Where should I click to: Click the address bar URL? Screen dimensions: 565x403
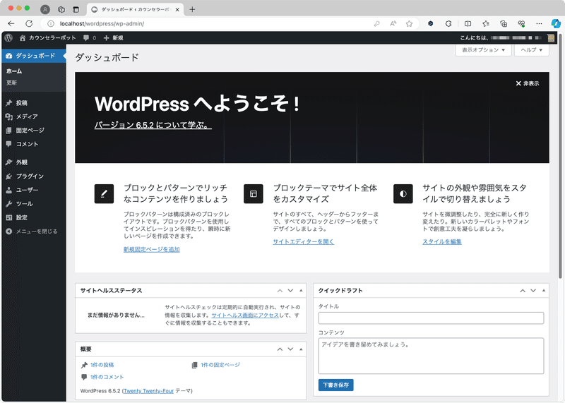[102, 24]
